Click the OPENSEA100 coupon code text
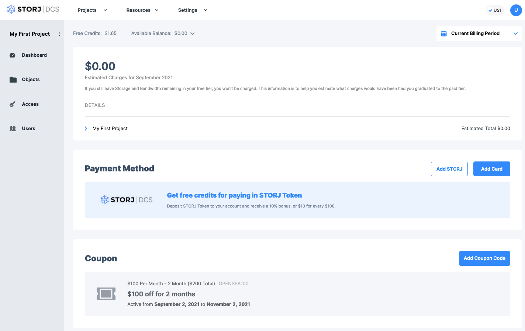525x331 pixels. [234, 284]
